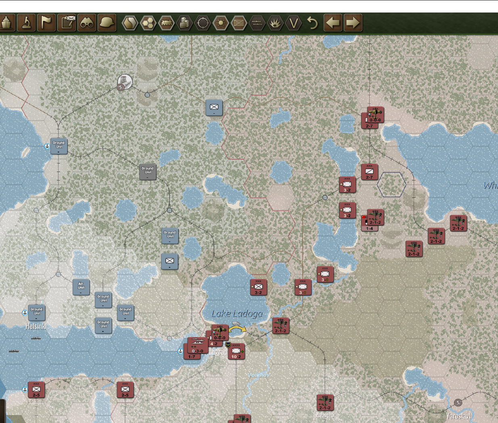Viewport: 498px width, 423px height.
Task: Click the number 5 marker at Yaroslavl
Action: click(458, 402)
